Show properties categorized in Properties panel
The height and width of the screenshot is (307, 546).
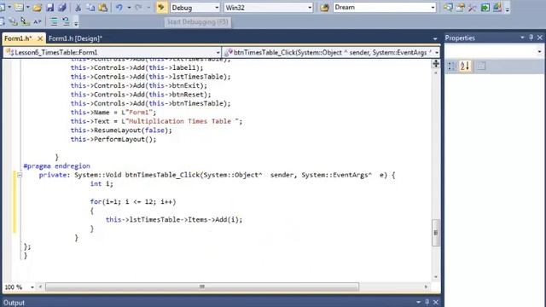pyautogui.click(x=451, y=66)
